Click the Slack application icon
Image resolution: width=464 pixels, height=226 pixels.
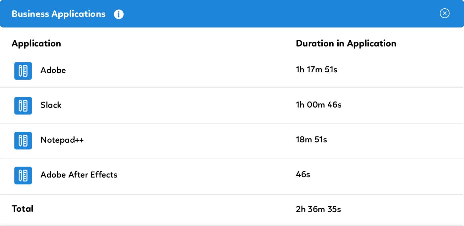(23, 106)
